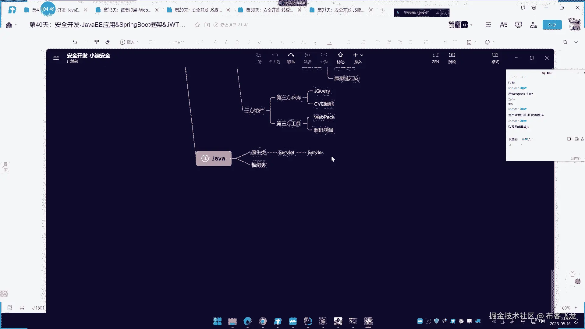Start 演说 pitch presentation mode
This screenshot has height=329, width=585.
point(452,57)
